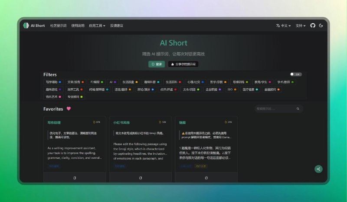This screenshot has width=347, height=202.
Task: Select the 效率工具 filter tag
Action: tap(75, 90)
